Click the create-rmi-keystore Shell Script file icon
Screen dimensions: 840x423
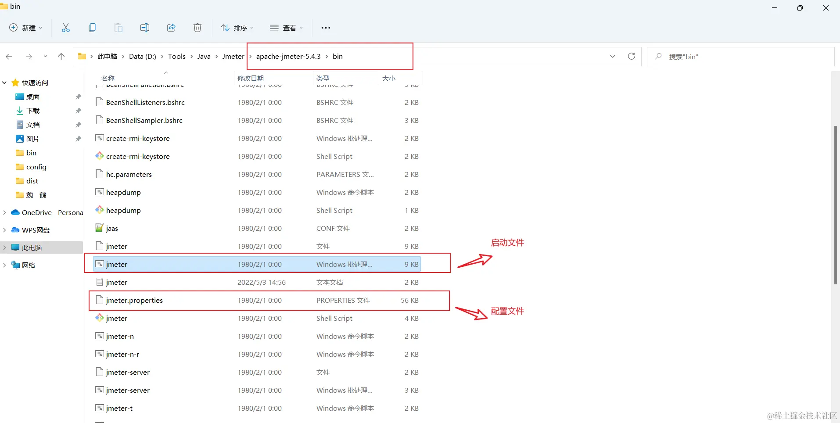coord(100,156)
